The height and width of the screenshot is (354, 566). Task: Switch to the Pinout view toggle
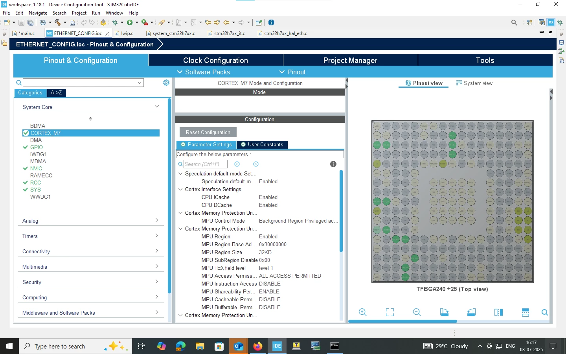pos(424,83)
